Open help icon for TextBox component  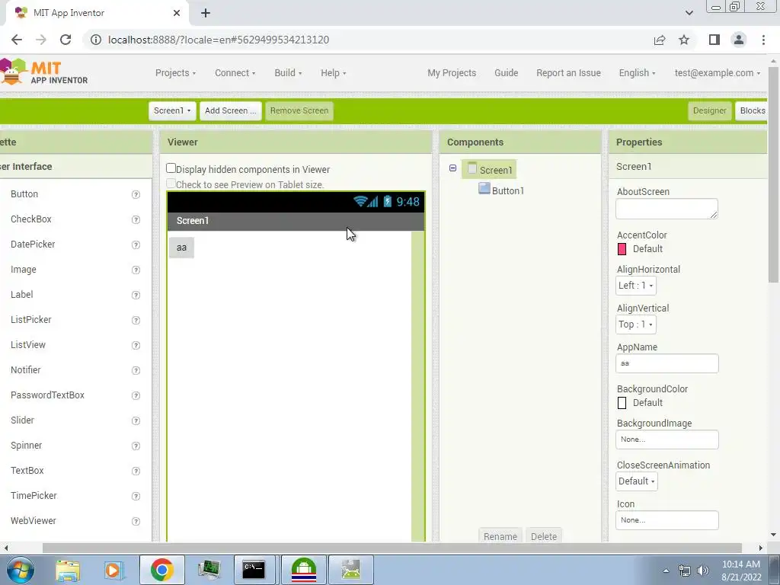(x=136, y=471)
